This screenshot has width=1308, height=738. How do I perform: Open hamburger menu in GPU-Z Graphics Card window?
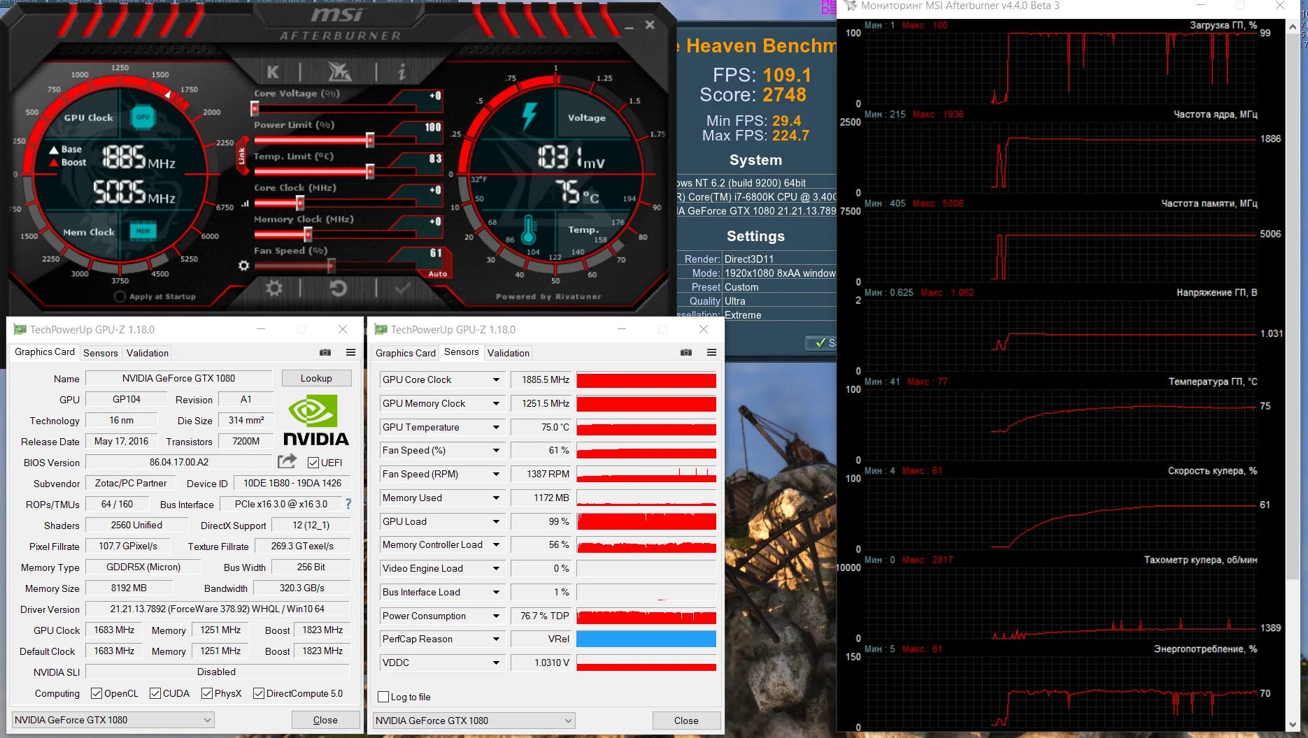[x=350, y=352]
